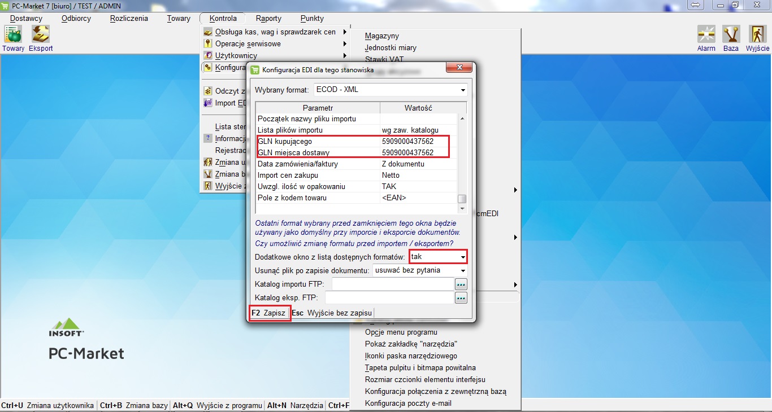This screenshot has width=772, height=412.
Task: Browse for Katalog importu FTP folder
Action: click(x=461, y=284)
